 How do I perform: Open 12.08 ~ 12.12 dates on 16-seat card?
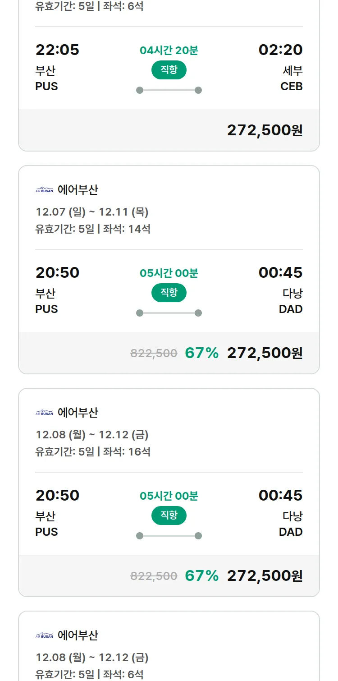point(92,435)
